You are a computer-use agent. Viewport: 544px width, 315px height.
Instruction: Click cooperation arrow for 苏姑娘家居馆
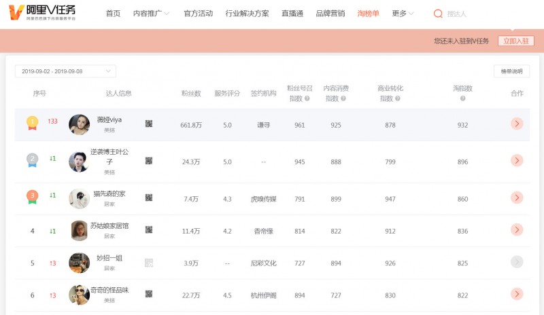(x=517, y=229)
